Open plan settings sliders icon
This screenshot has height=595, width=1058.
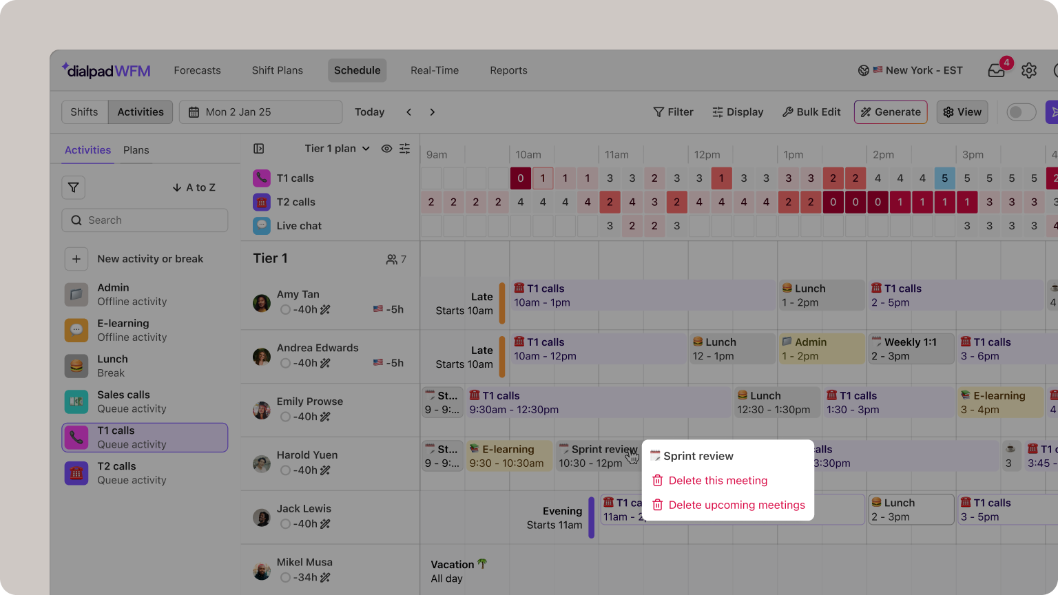[405, 149]
